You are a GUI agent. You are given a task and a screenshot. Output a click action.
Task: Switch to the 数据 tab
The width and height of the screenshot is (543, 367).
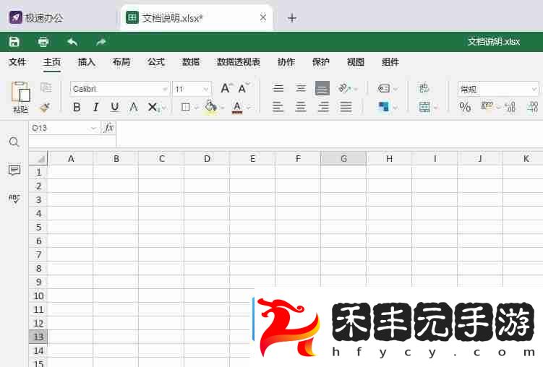click(191, 62)
